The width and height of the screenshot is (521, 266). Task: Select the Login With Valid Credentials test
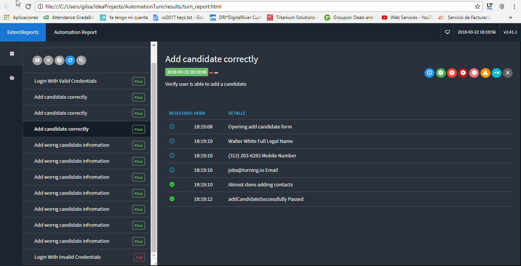pyautogui.click(x=87, y=81)
